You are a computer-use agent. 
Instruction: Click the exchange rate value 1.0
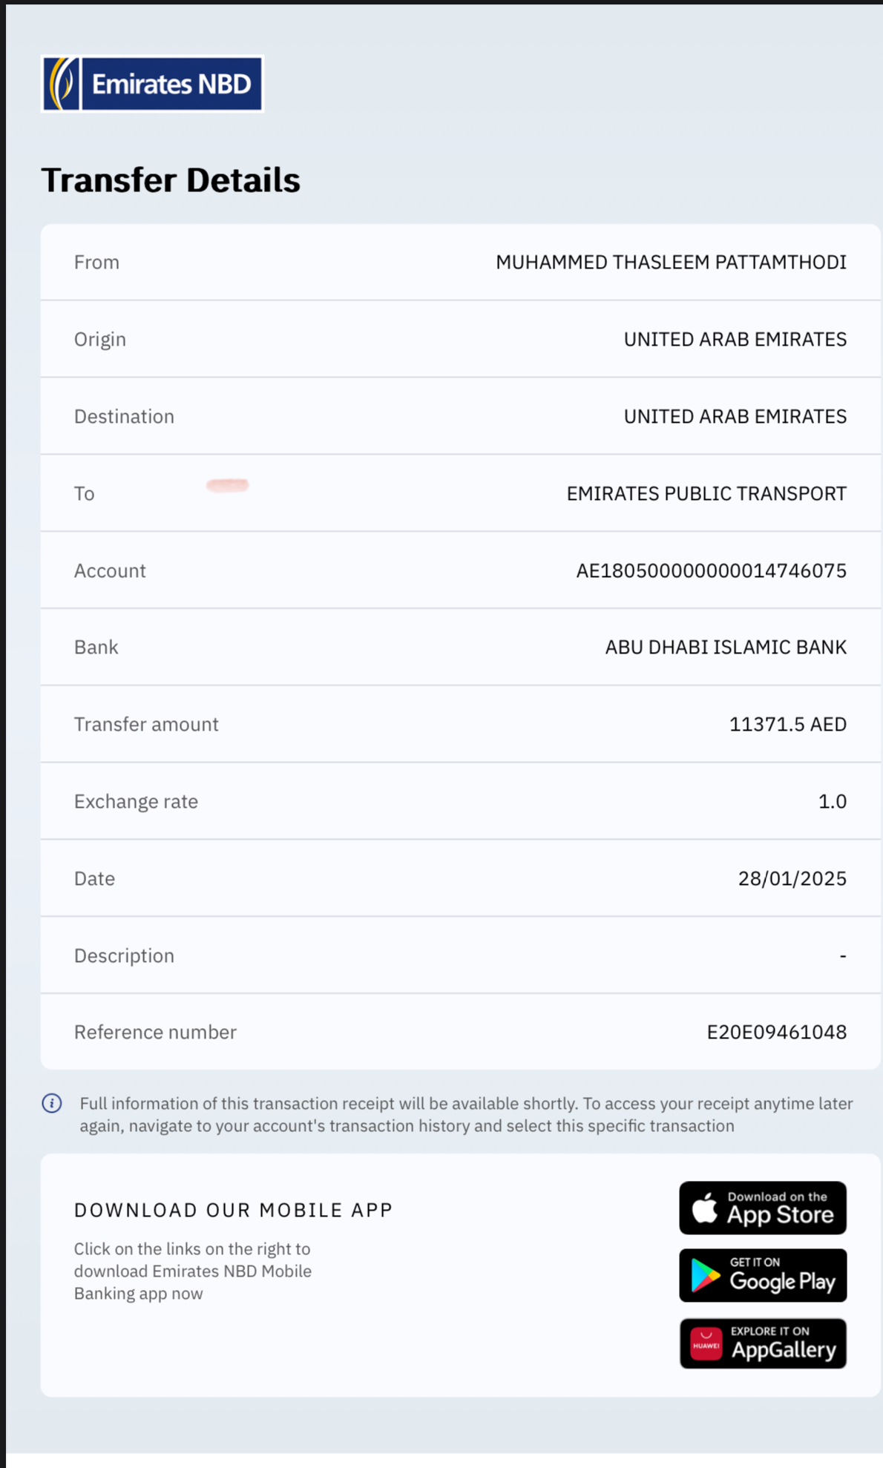pyautogui.click(x=833, y=801)
